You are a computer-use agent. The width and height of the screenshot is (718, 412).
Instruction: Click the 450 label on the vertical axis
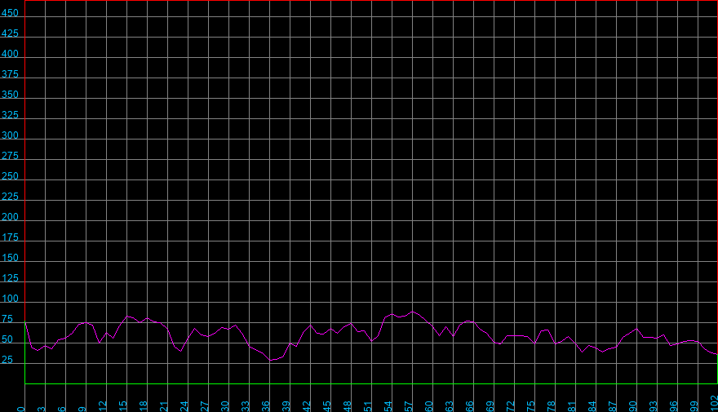[x=10, y=13]
